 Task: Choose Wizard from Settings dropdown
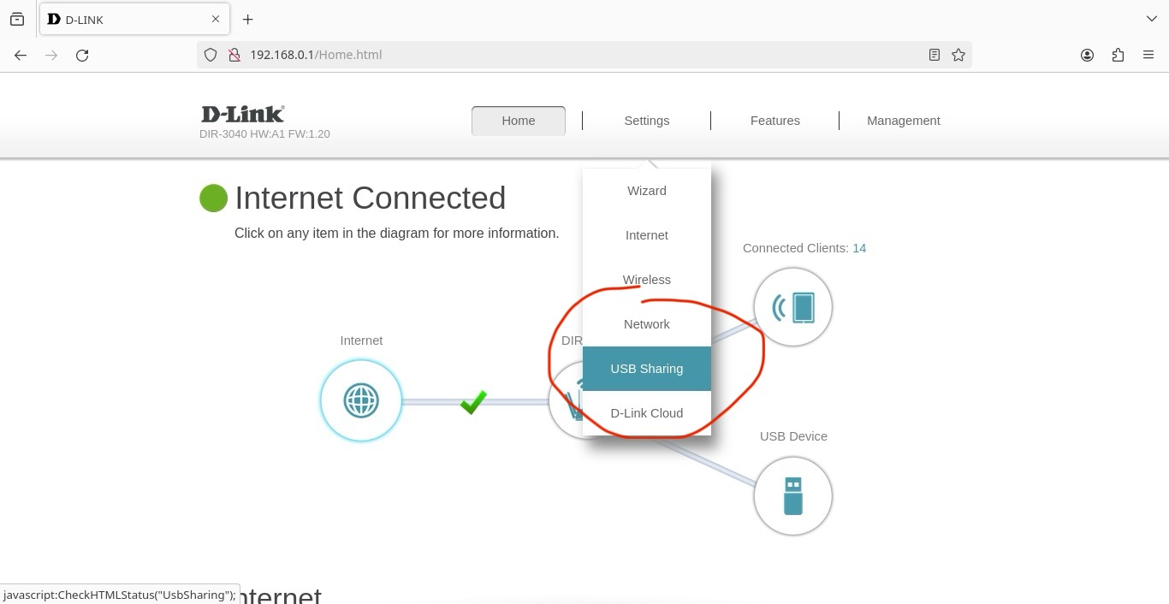tap(647, 191)
